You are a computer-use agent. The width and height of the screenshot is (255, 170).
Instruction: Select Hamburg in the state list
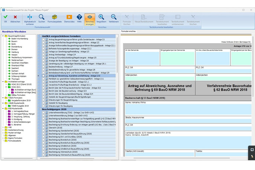pos(15,52)
